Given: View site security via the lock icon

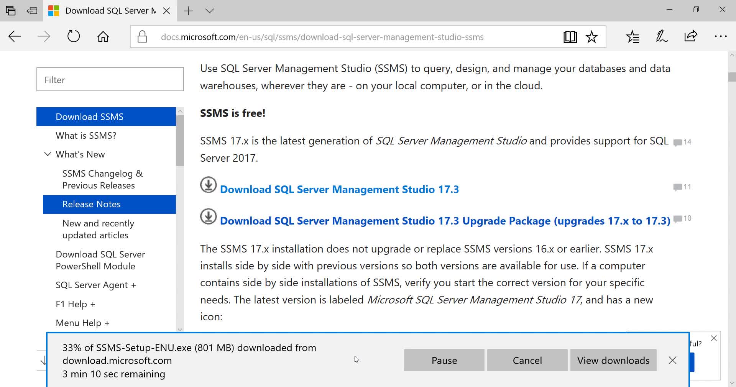Looking at the screenshot, I should click(142, 36).
